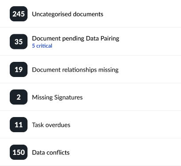Open the Data conflicts label
Viewport: 181px width, 166px height.
(x=51, y=153)
